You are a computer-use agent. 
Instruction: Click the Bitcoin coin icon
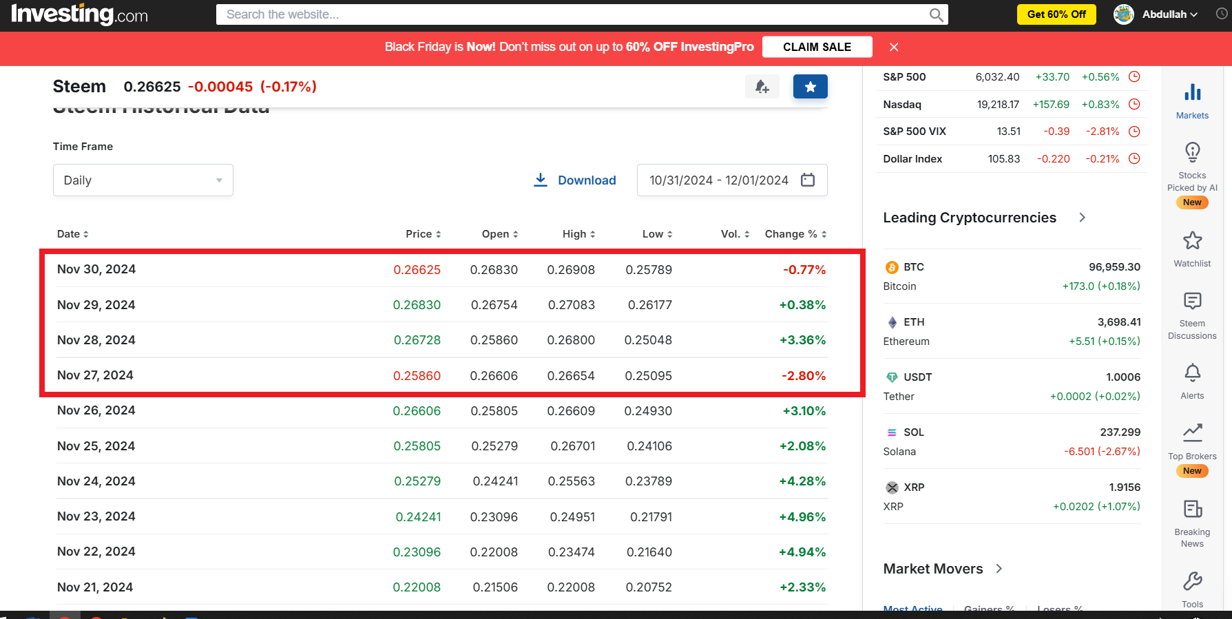click(892, 267)
